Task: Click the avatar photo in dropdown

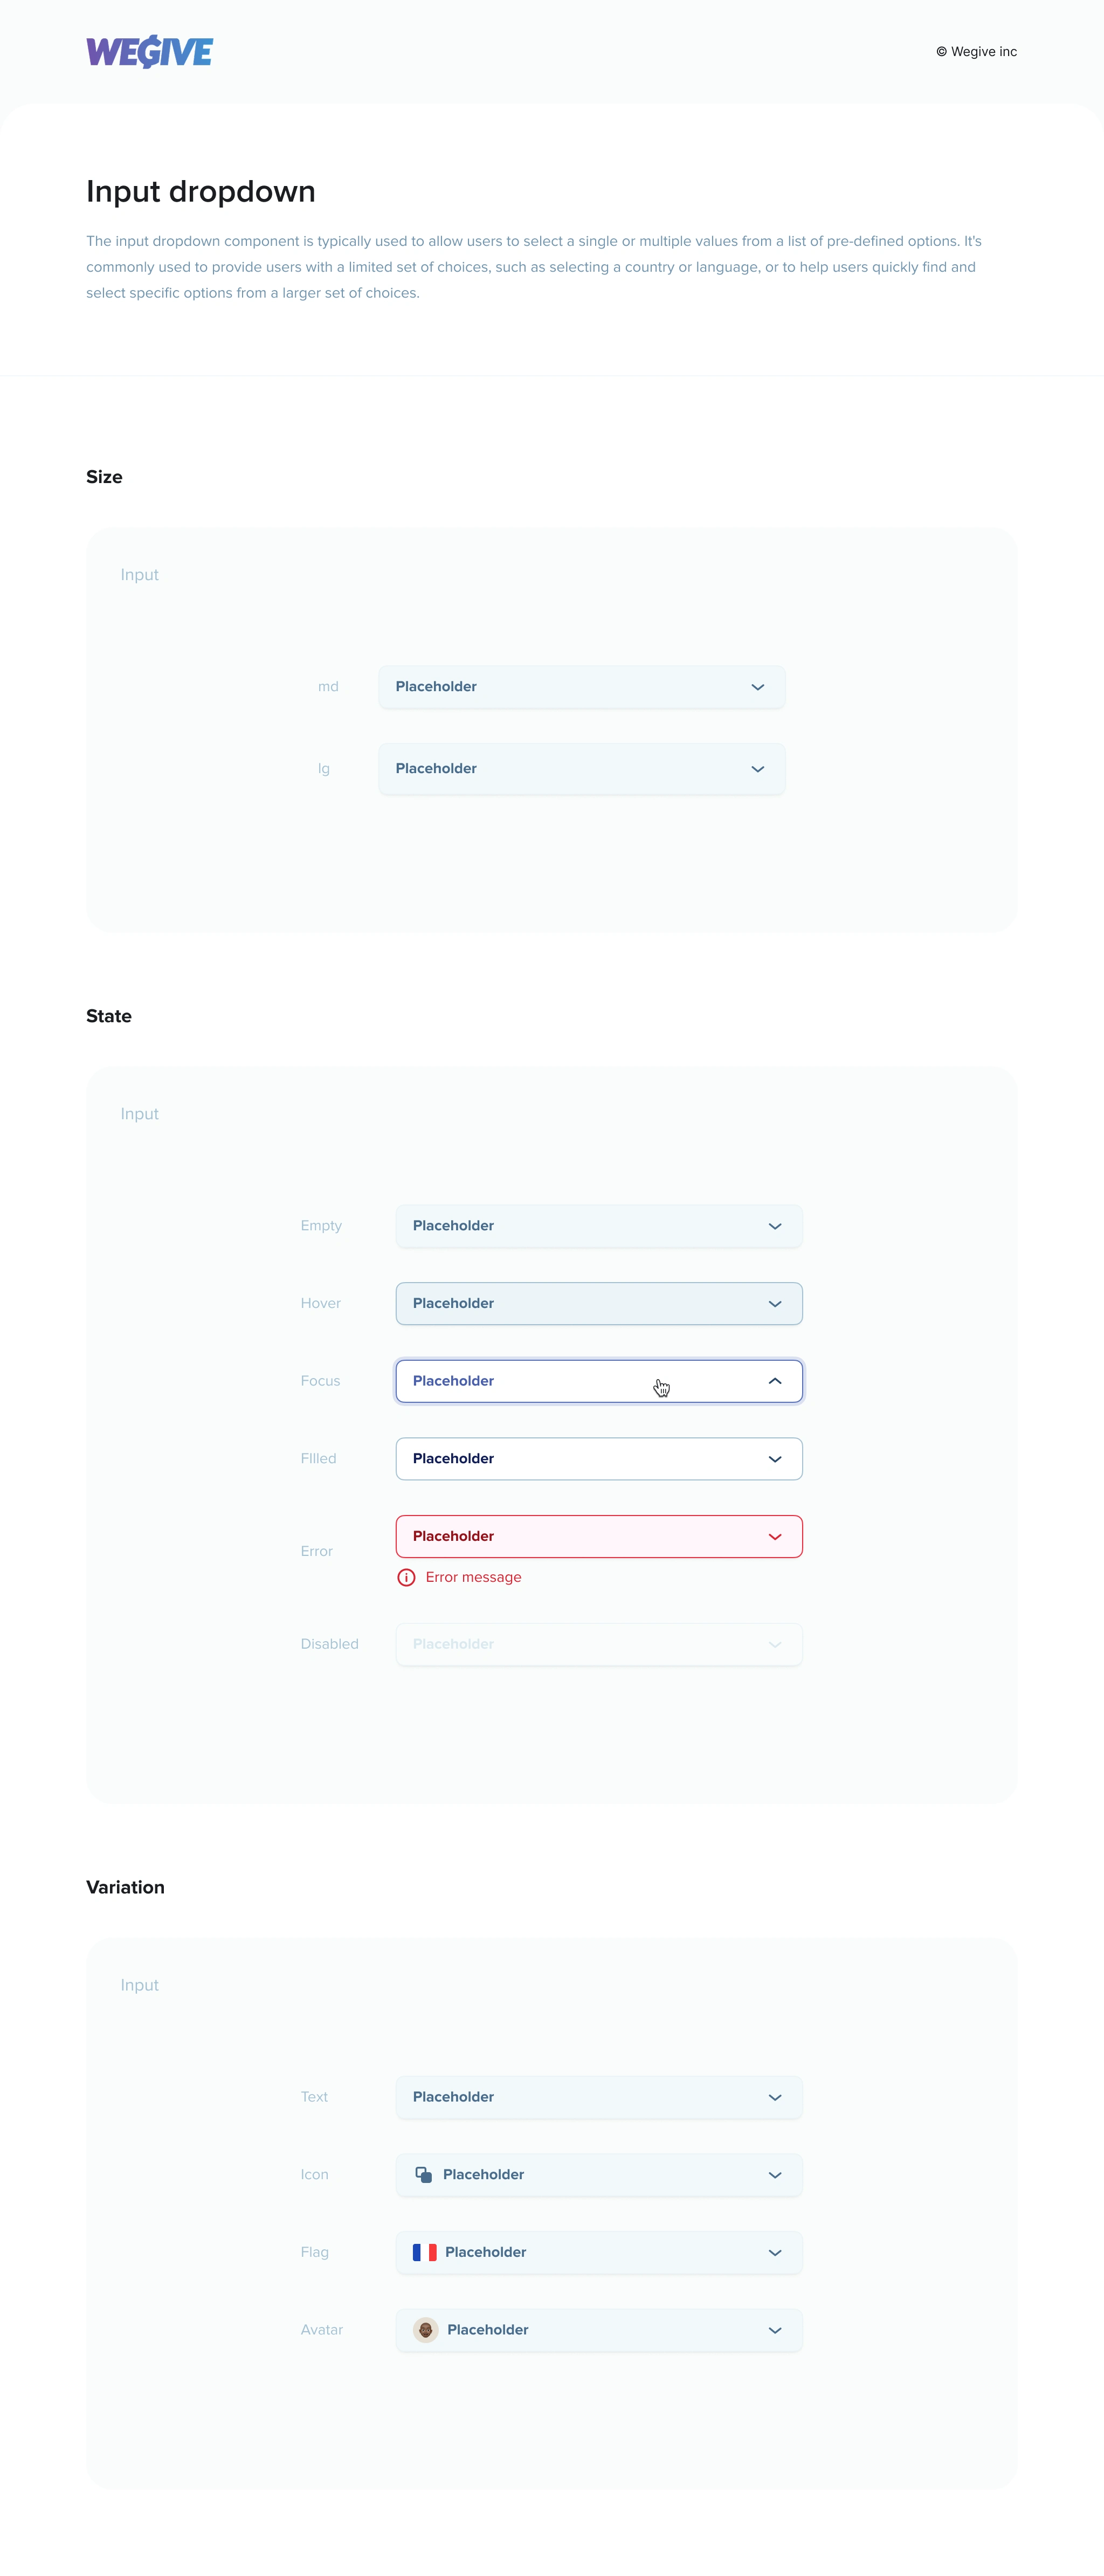Action: click(x=425, y=2330)
